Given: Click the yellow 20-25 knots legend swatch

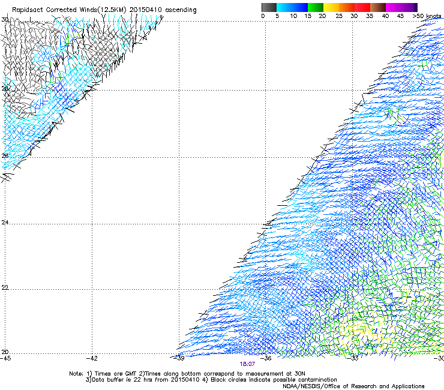Looking at the screenshot, I should coord(331,7).
